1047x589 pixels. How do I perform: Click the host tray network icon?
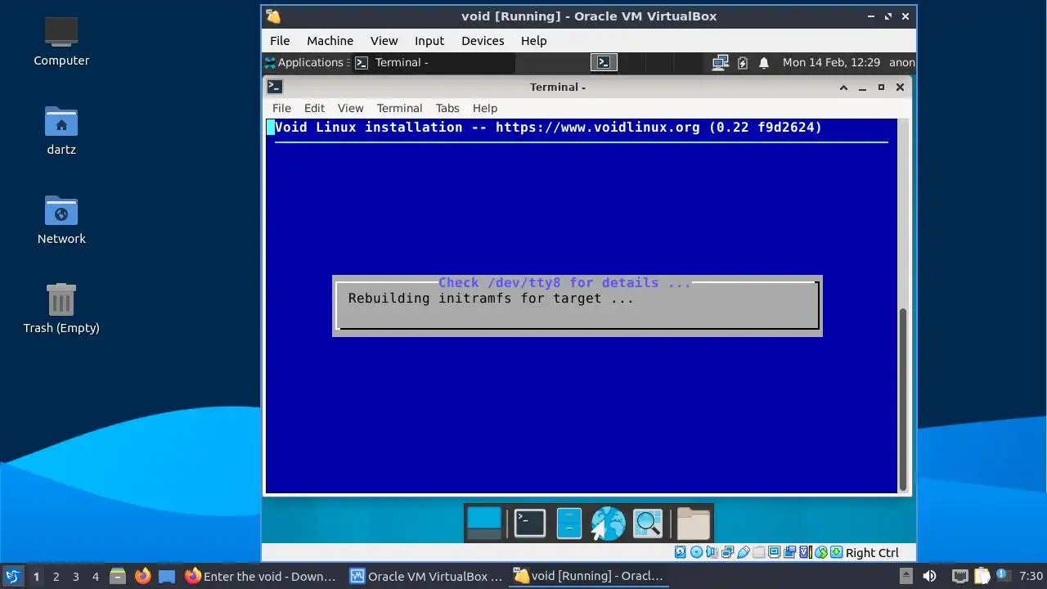[960, 576]
